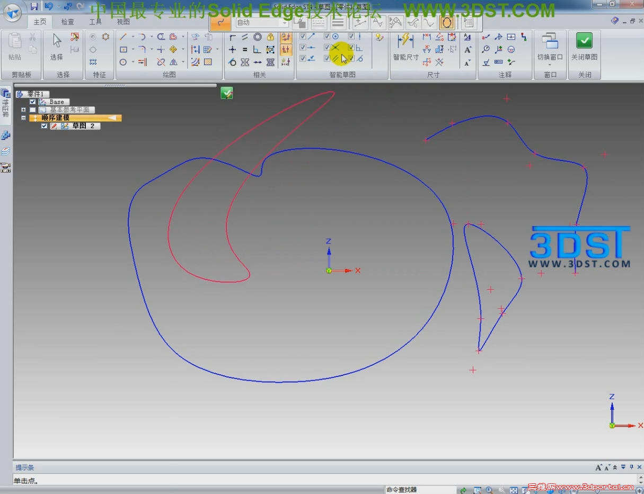This screenshot has height=494, width=644.
Task: Select the Line drawing tool
Action: (123, 37)
